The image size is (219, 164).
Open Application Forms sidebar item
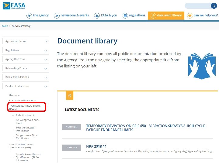coord(16,41)
